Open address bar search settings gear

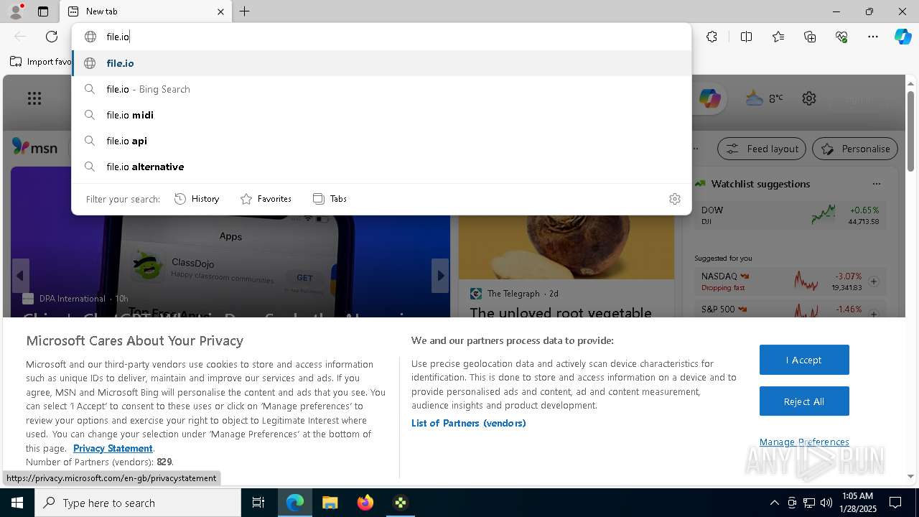[x=674, y=199]
